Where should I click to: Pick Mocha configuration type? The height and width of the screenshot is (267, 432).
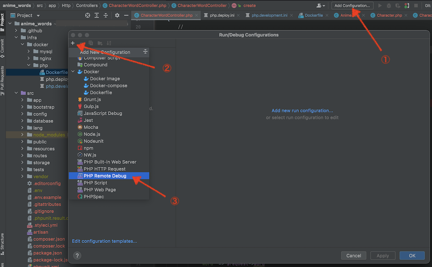[x=109, y=127]
